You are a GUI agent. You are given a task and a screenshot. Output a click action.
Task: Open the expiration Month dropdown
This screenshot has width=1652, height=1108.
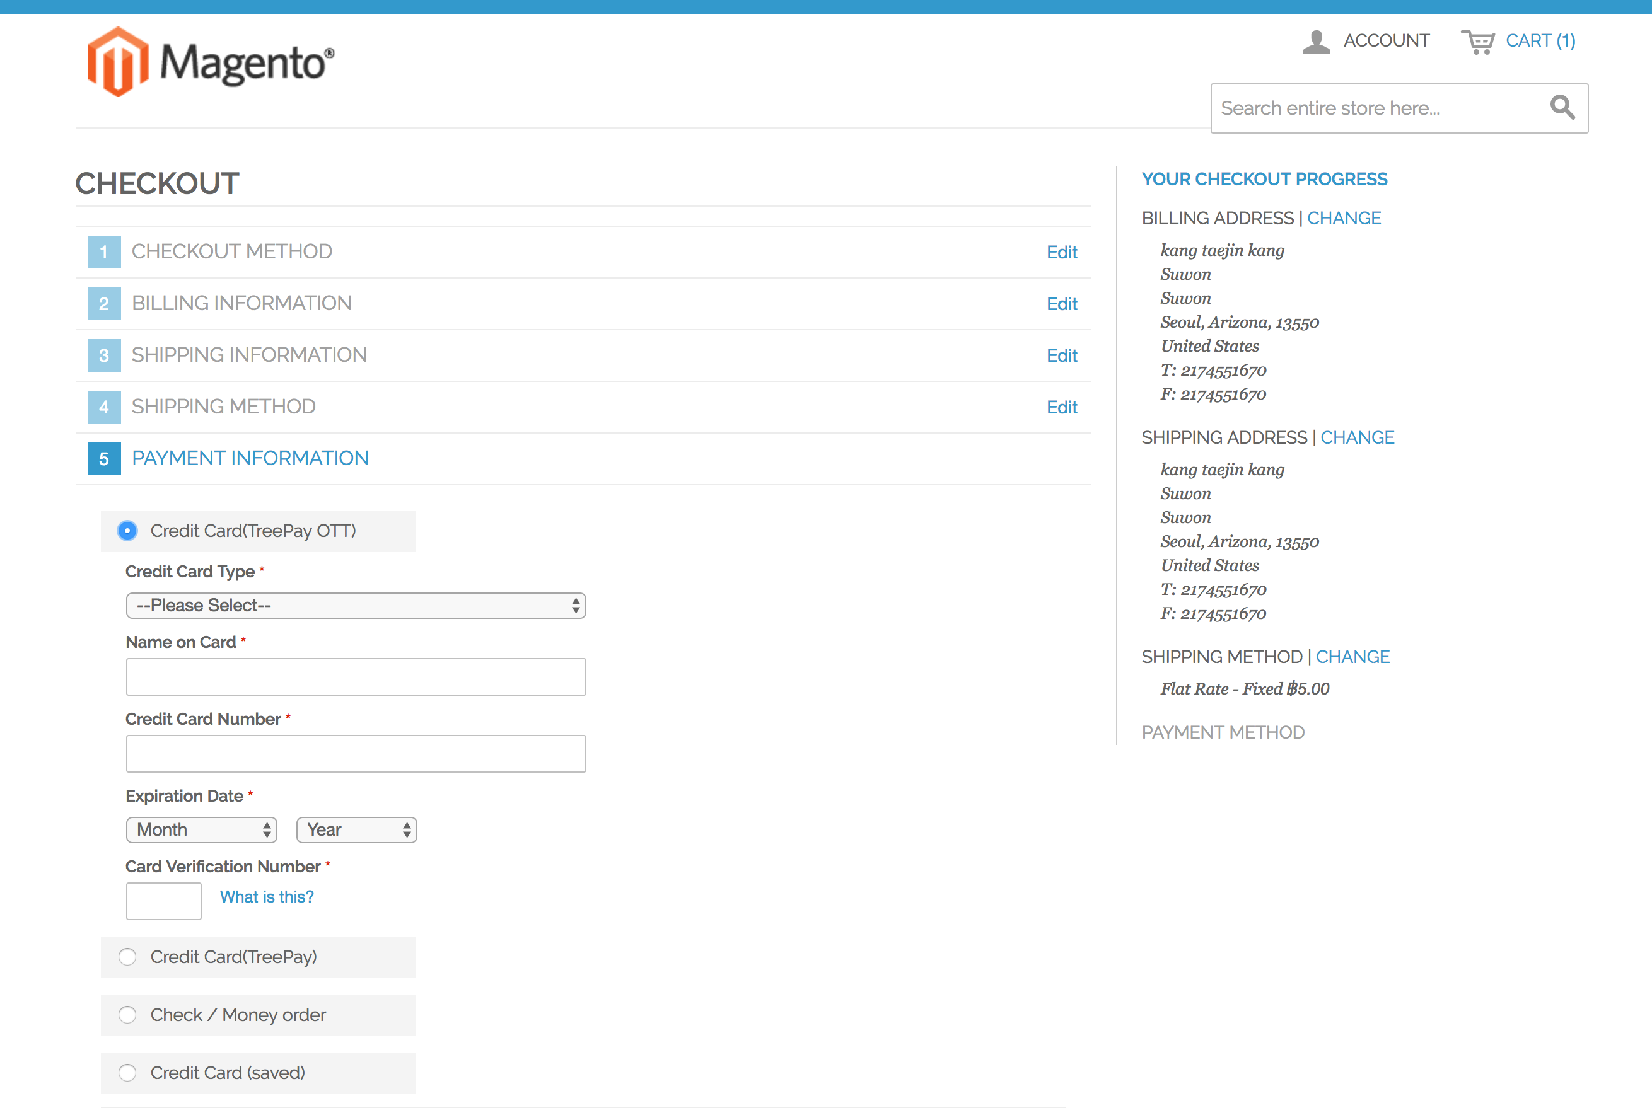coord(202,829)
